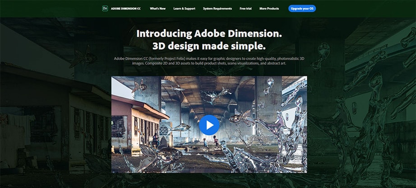Click the Upgrade your OS button
This screenshot has width=416, height=188.
tap(302, 9)
